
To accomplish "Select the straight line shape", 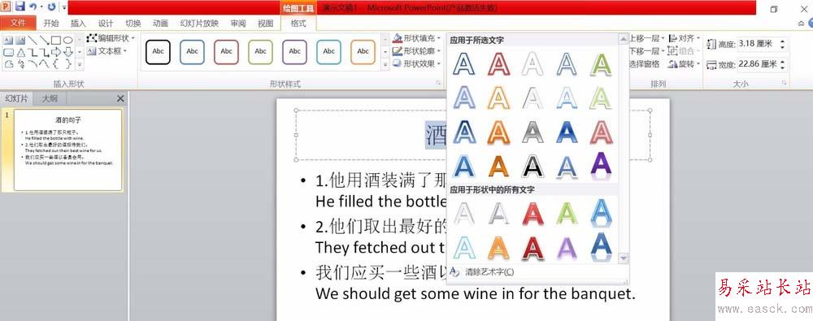I will 33,40.
